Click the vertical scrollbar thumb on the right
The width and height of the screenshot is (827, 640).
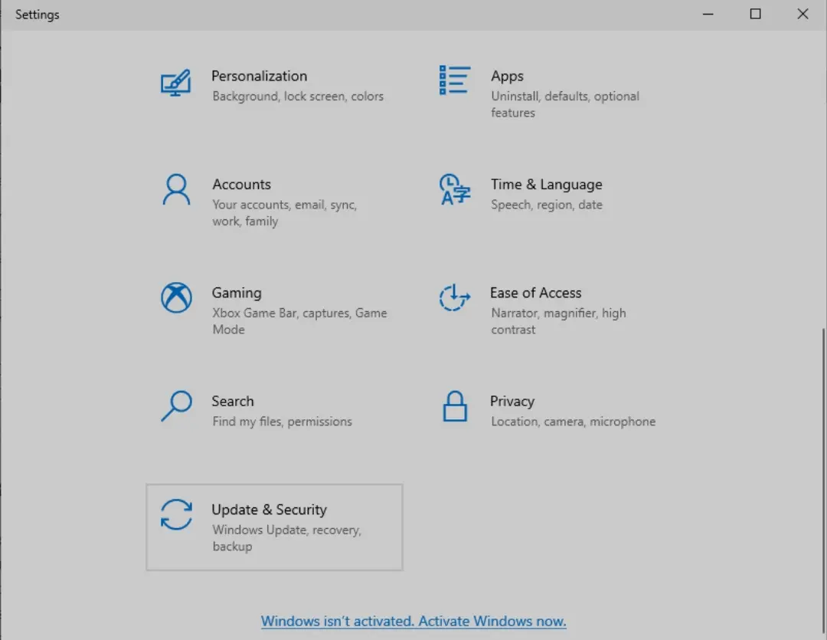click(x=823, y=481)
